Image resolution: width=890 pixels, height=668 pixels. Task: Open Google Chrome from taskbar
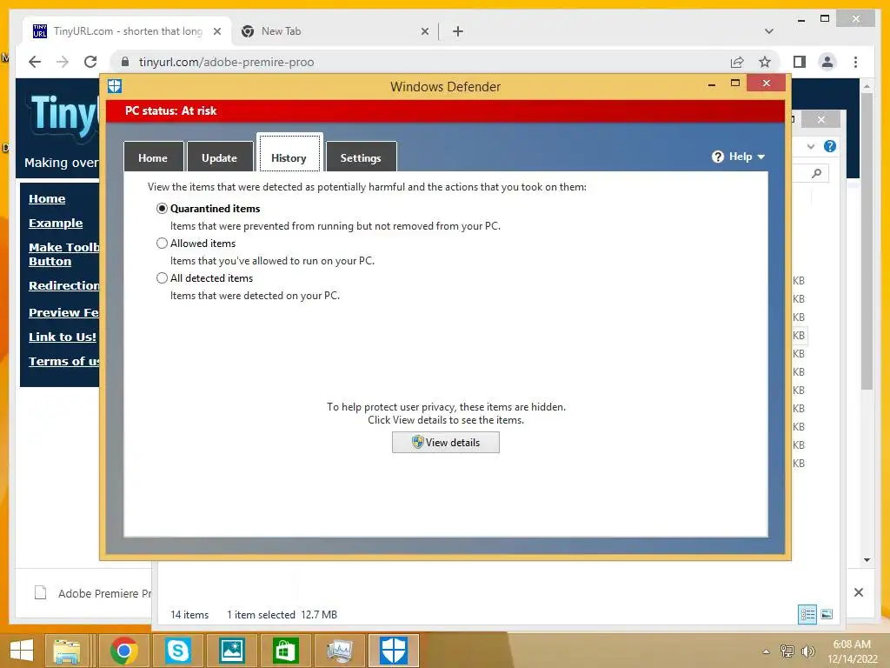pyautogui.click(x=124, y=651)
